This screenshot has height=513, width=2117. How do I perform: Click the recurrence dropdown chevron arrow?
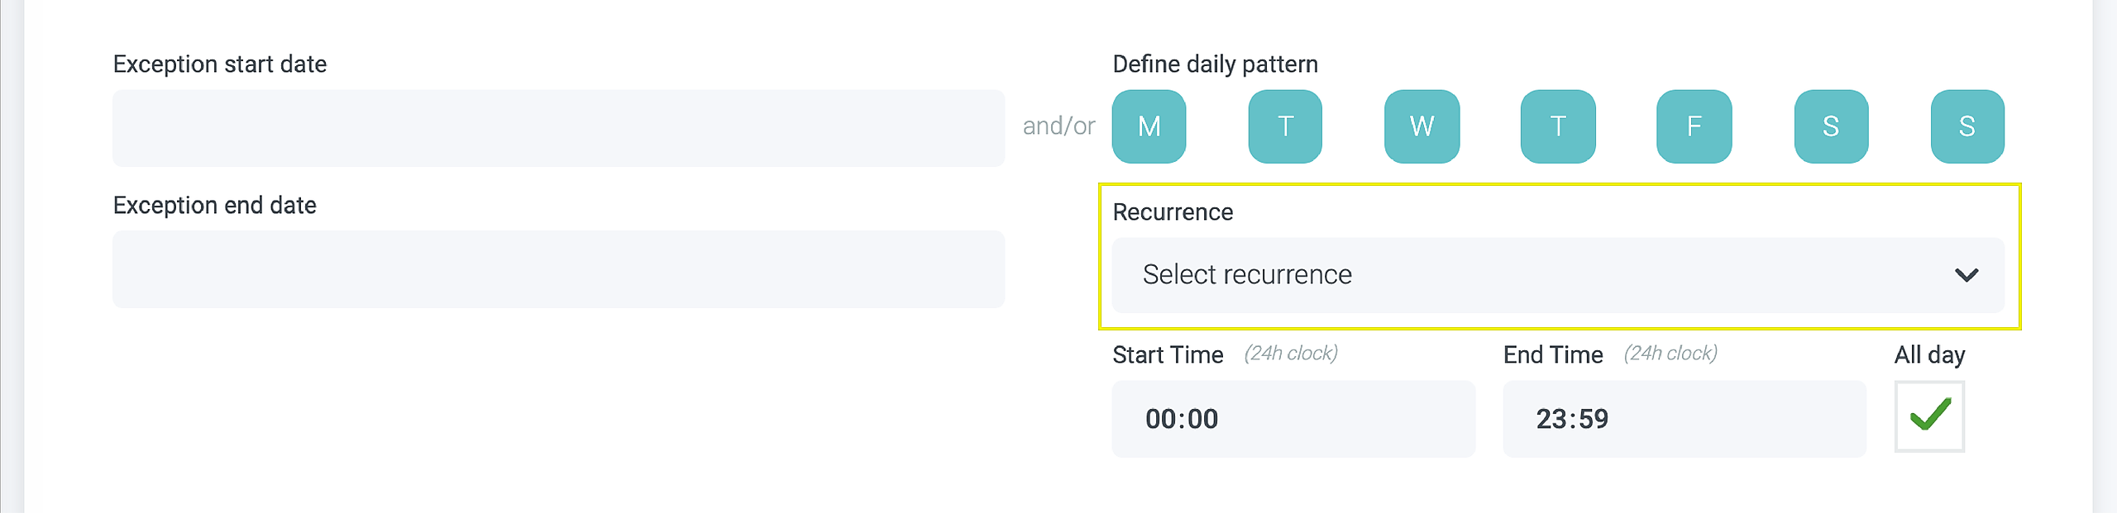[1966, 275]
